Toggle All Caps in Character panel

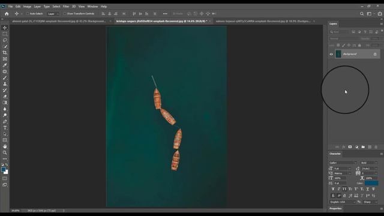(344, 189)
